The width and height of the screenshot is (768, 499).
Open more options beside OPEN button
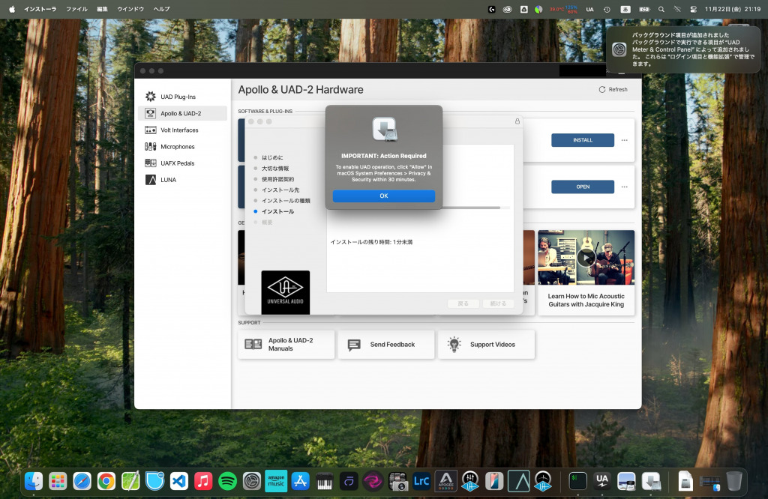pyautogui.click(x=624, y=187)
